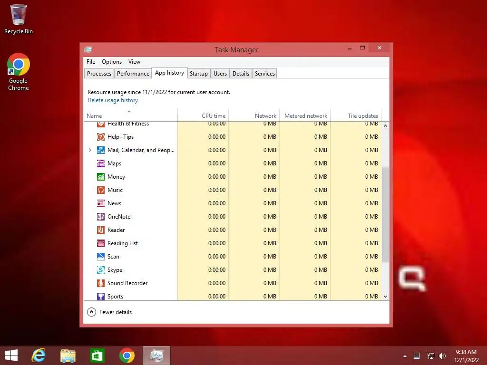Click the scrollbar up arrow
487x365 pixels.
[385, 126]
